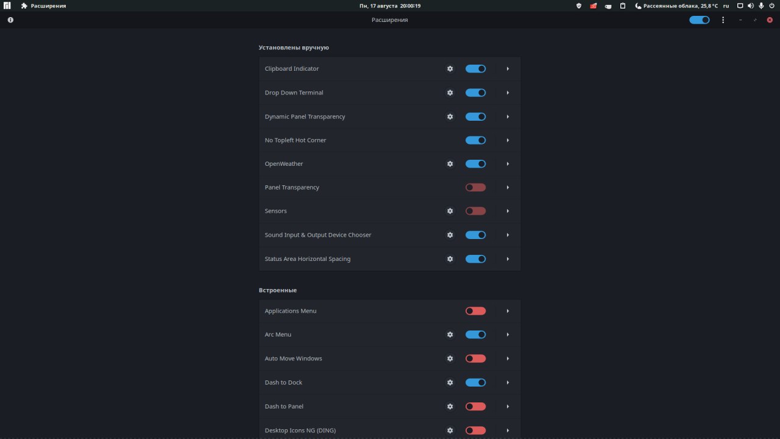Expand OpenWeather row details arrow
Viewport: 780px width, 439px height.
(x=508, y=164)
